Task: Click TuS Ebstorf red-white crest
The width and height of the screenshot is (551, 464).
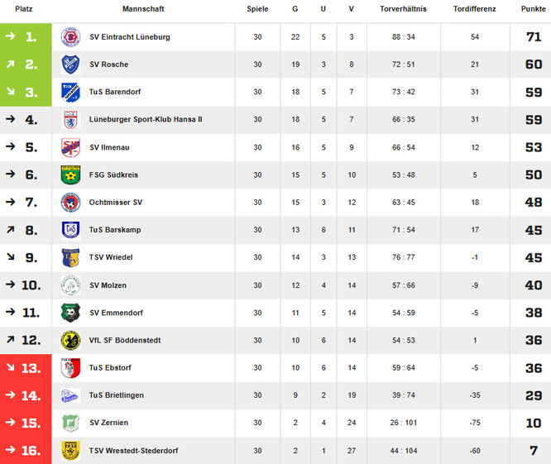Action: (70, 368)
